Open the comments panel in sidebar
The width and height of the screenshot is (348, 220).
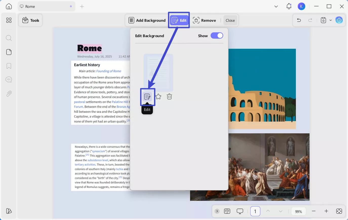[x=9, y=80]
